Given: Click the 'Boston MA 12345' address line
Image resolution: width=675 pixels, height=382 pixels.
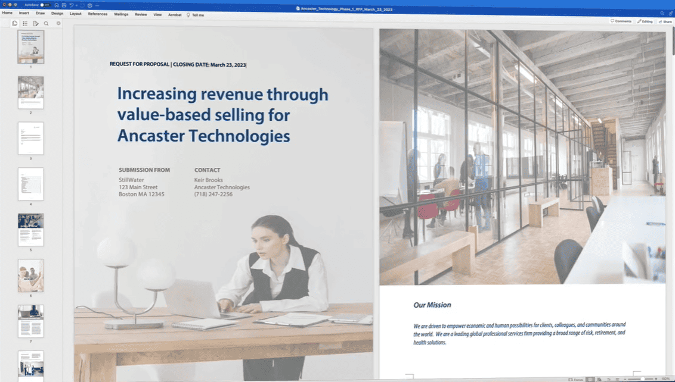Looking at the screenshot, I should (141, 194).
